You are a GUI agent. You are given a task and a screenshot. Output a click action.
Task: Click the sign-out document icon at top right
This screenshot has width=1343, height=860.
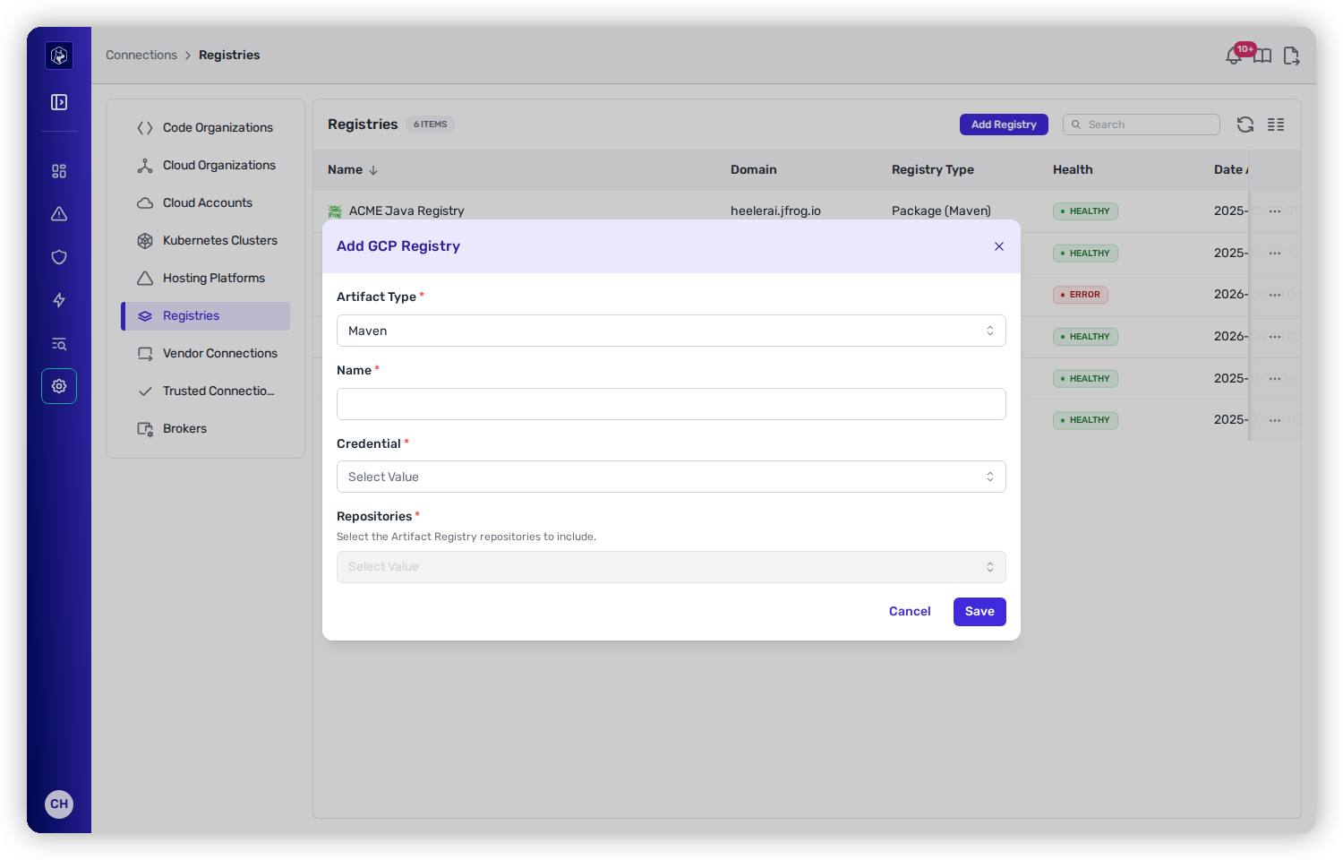1291,56
